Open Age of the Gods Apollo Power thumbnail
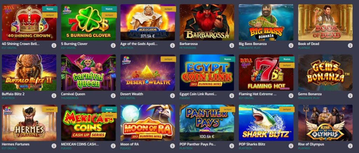This screenshot has width=359, height=153. pos(148,22)
